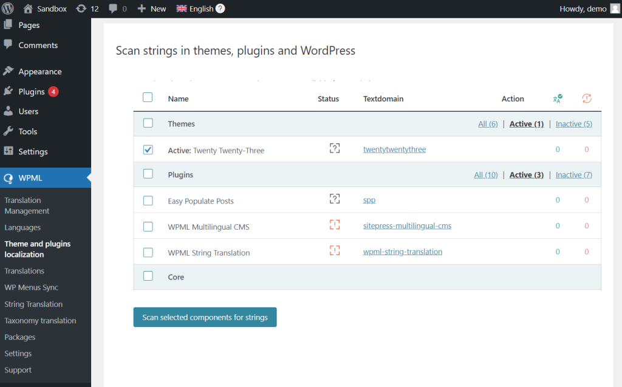Open the English language switcher
Screen dimensions: 622x387
[x=194, y=9]
